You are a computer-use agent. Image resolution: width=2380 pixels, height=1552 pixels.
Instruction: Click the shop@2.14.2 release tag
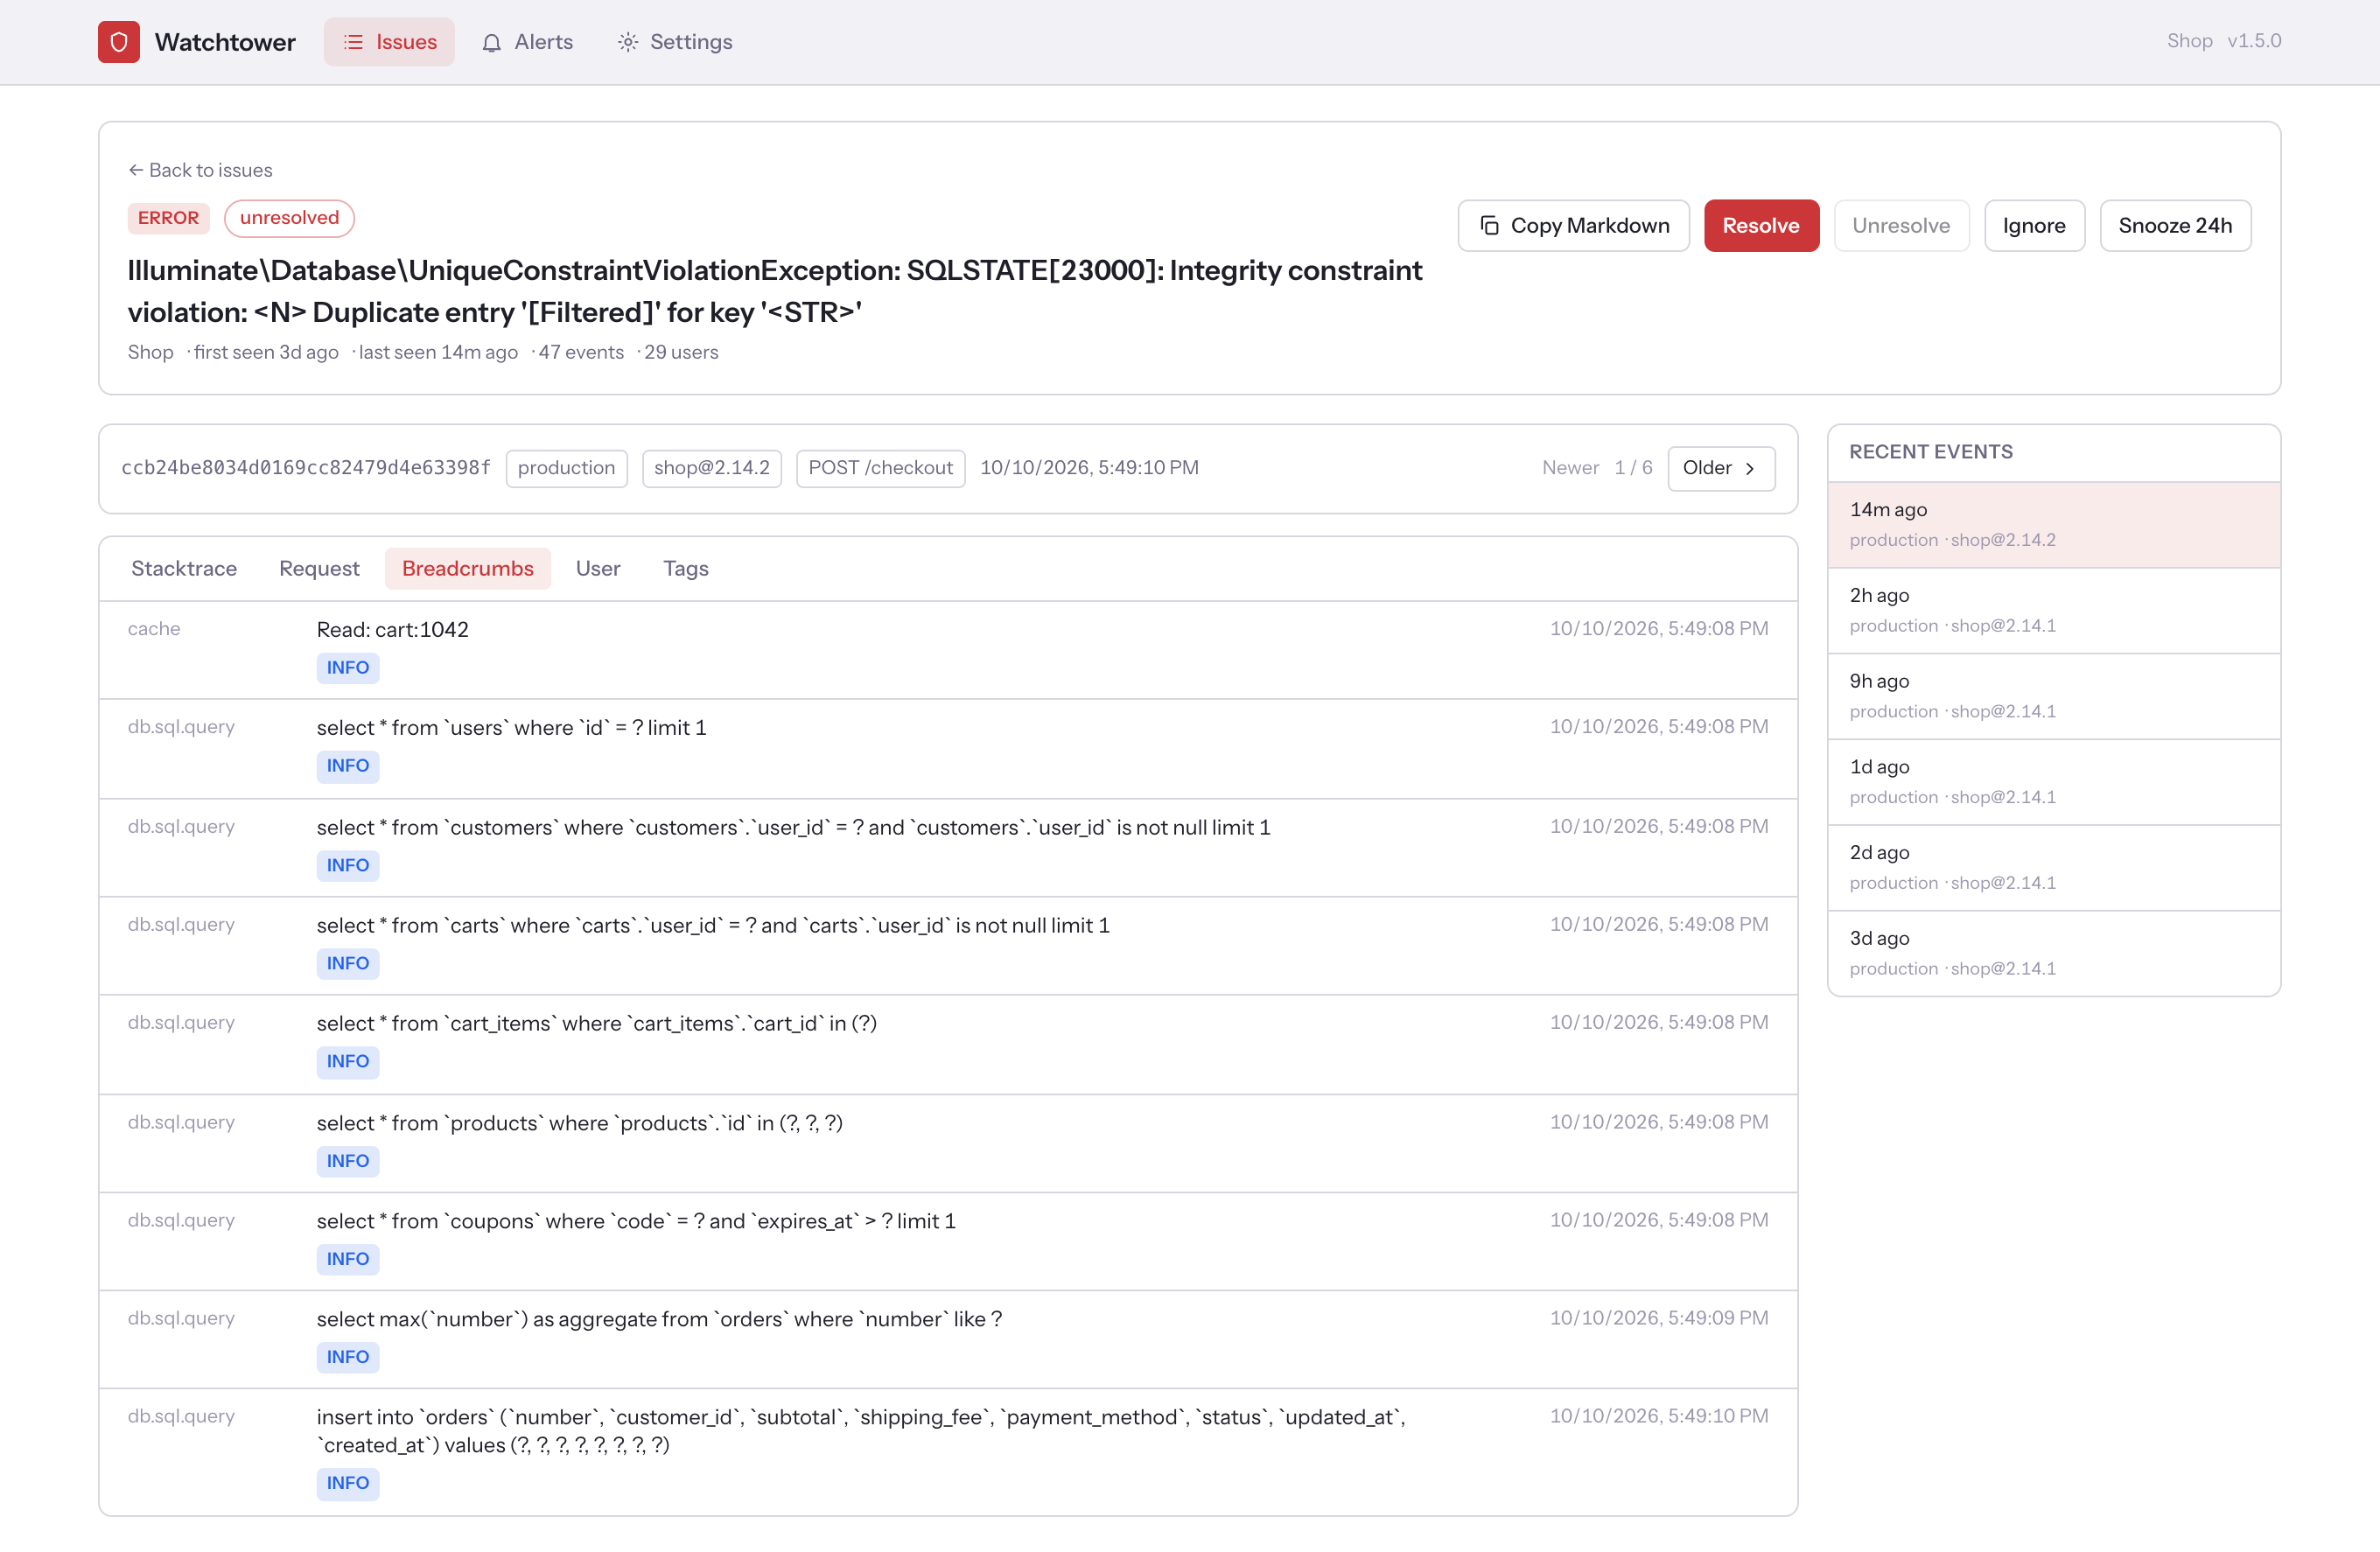(x=711, y=469)
